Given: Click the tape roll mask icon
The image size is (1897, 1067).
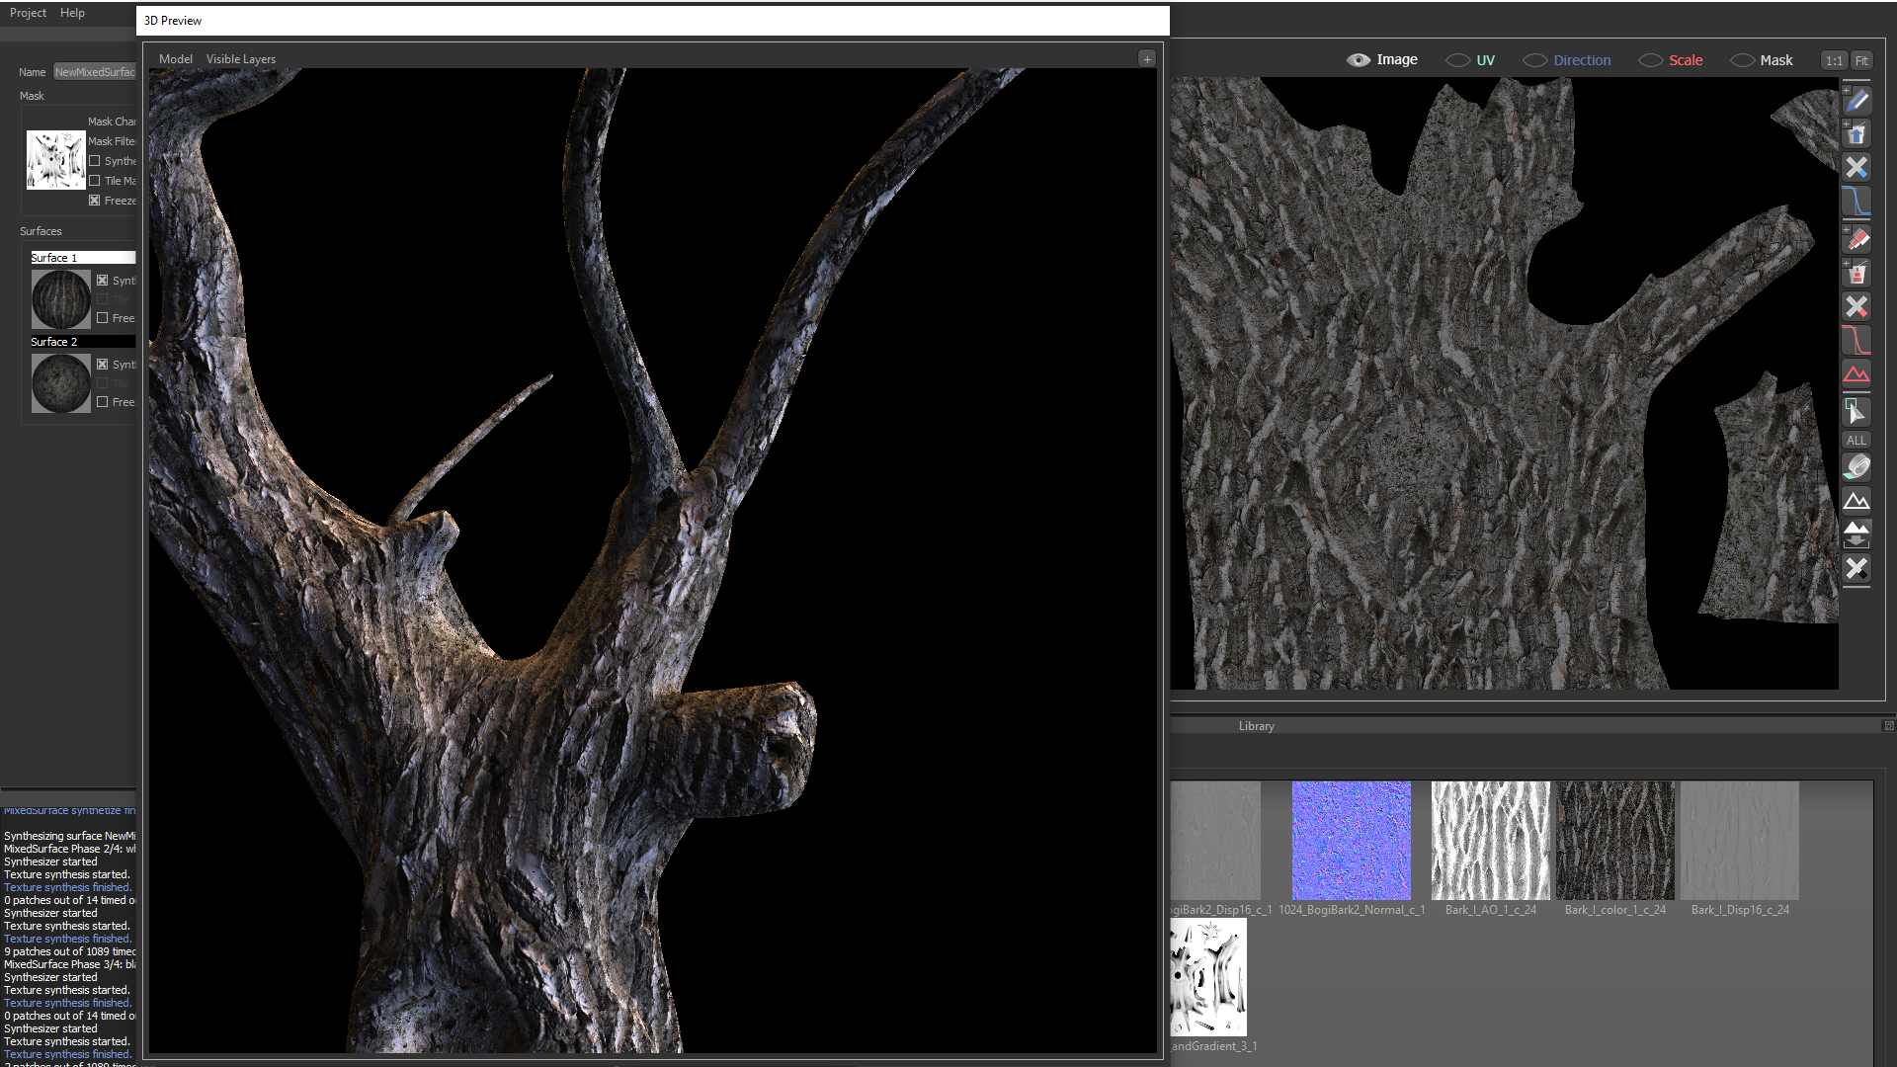Looking at the screenshot, I should [1856, 467].
